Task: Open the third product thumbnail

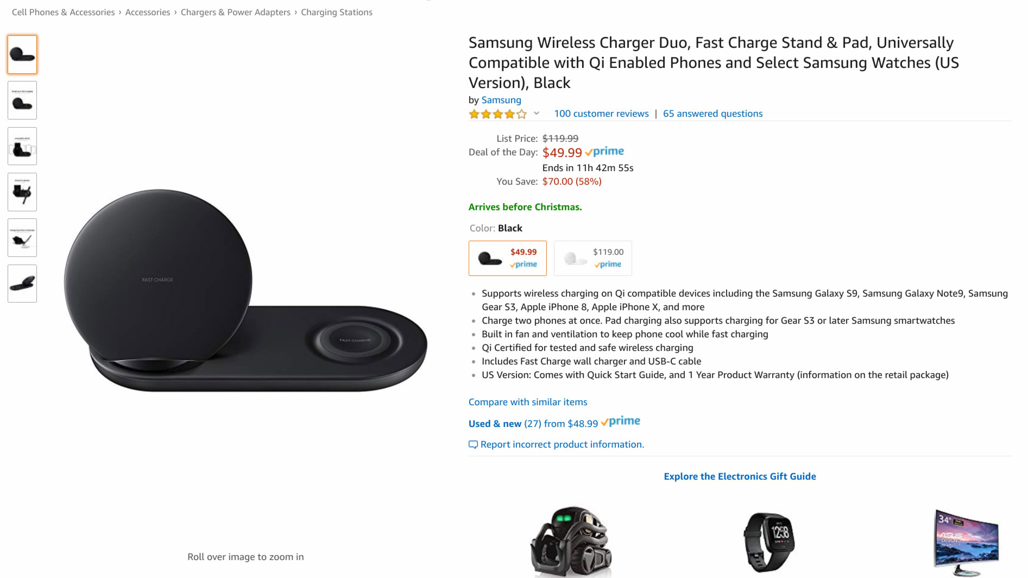Action: pyautogui.click(x=22, y=146)
